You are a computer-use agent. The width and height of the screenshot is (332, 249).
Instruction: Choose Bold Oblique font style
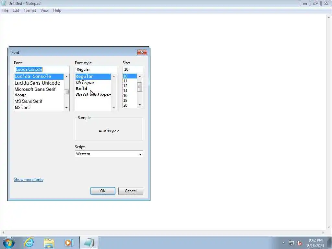click(x=93, y=95)
